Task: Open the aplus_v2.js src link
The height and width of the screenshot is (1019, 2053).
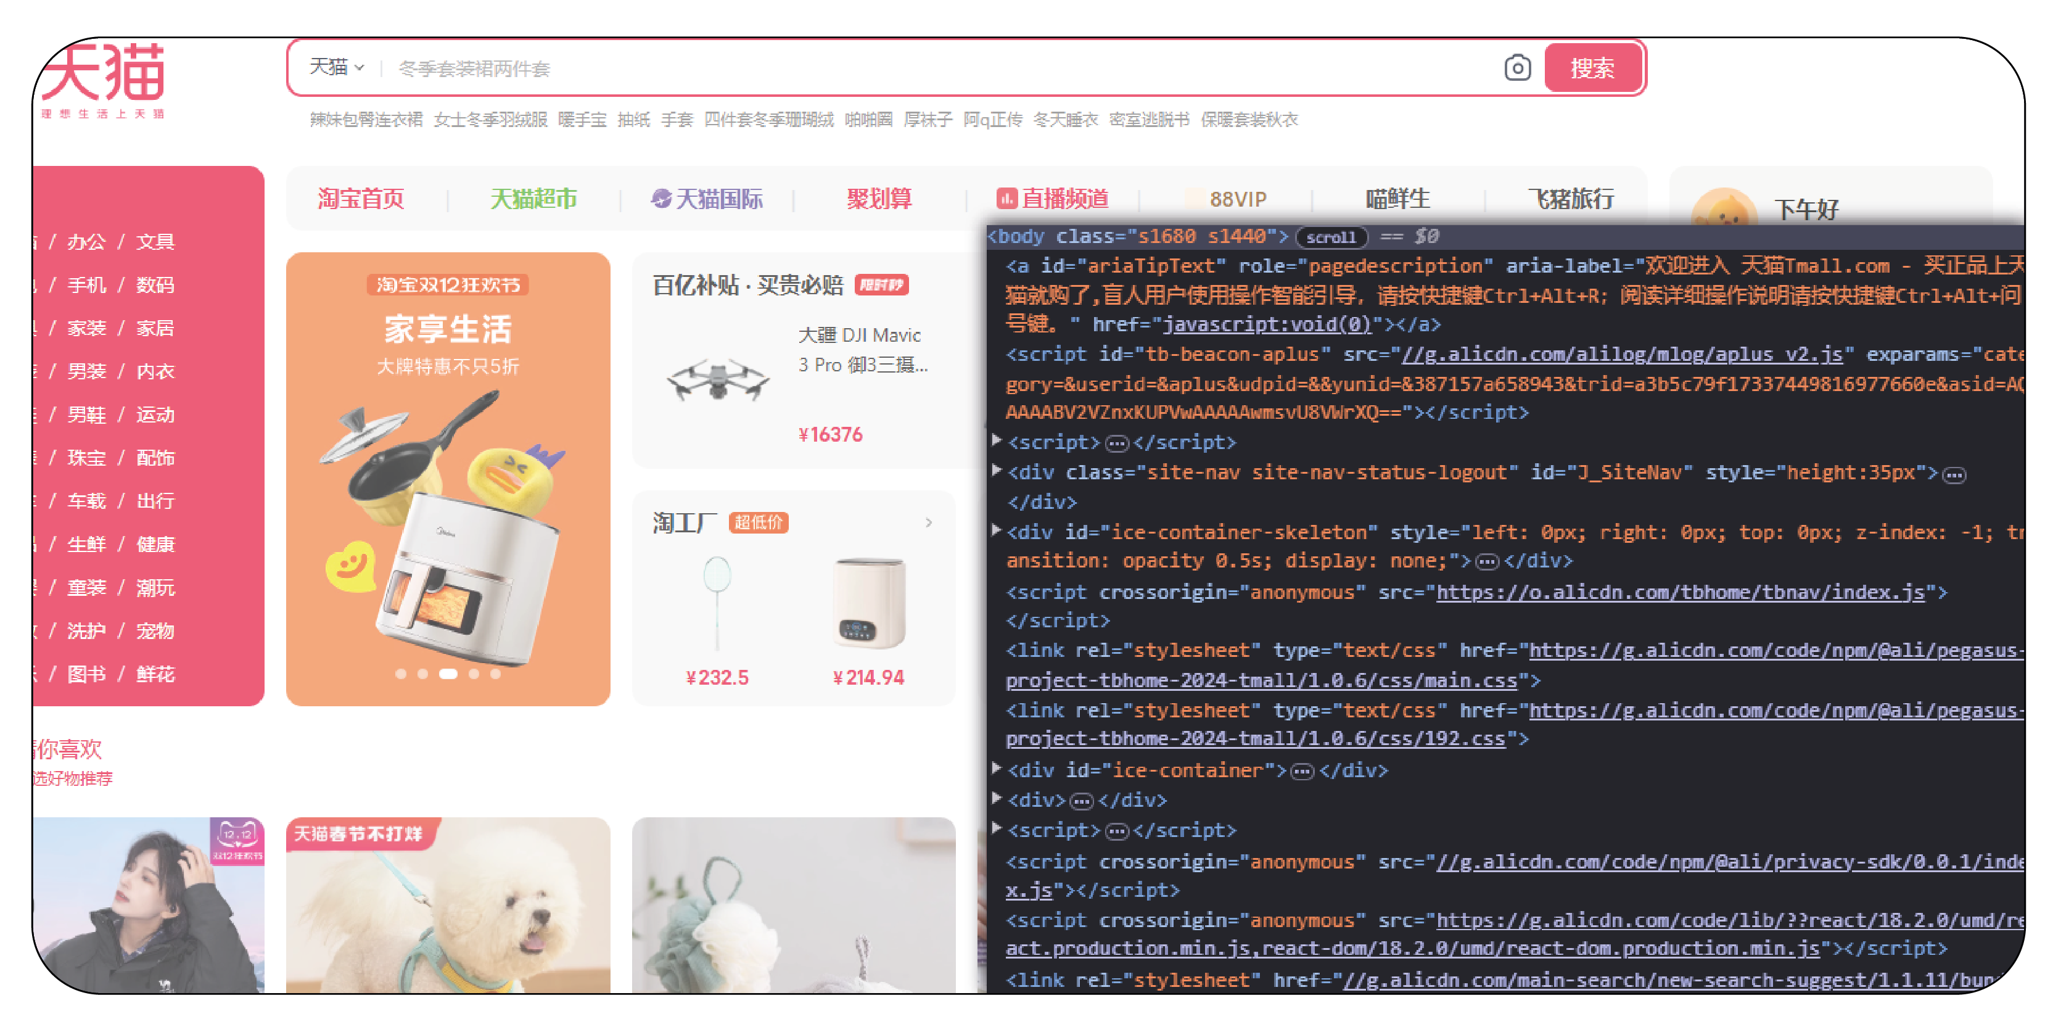Action: pyautogui.click(x=1622, y=354)
